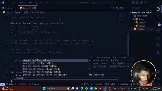Close the Day4.js editor tab
Screen dimensions: 162x91
(x=35, y=8)
